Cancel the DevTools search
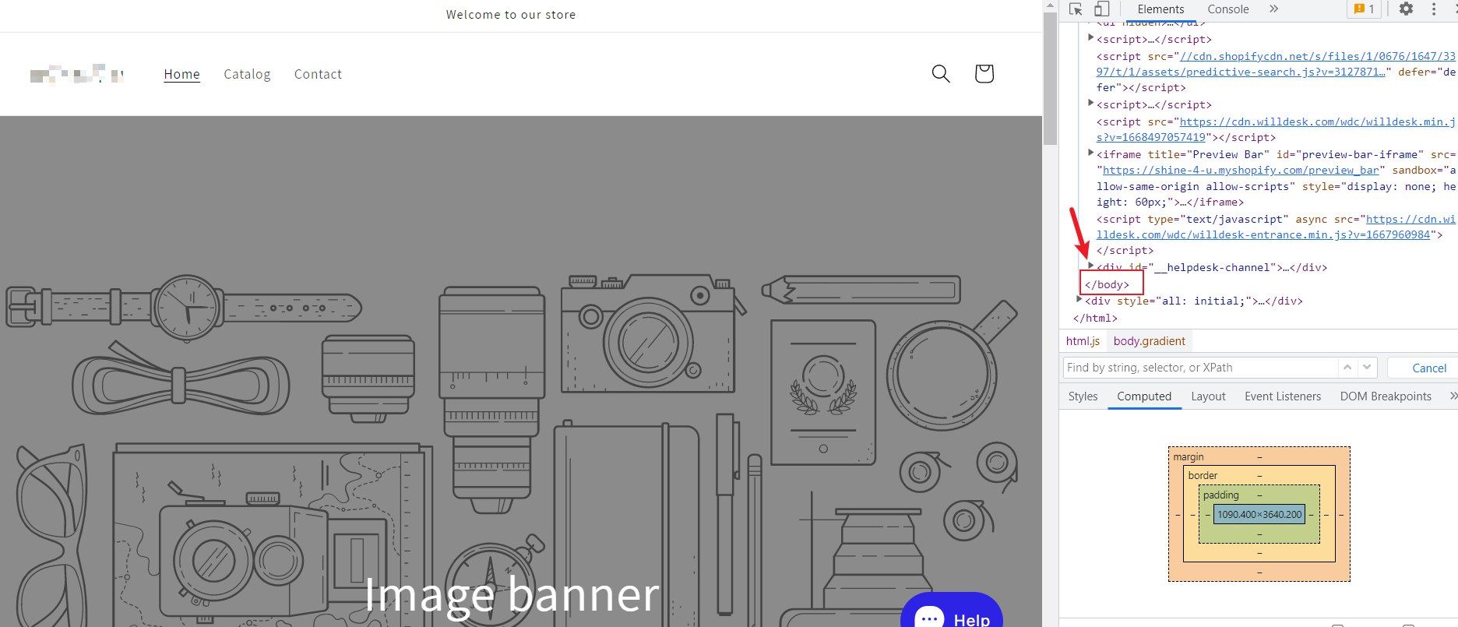This screenshot has width=1458, height=627. 1429,368
